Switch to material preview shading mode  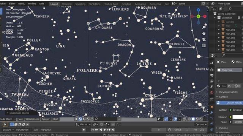pos(197,119)
